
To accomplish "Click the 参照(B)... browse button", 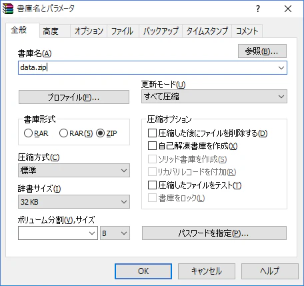I will coord(262,51).
